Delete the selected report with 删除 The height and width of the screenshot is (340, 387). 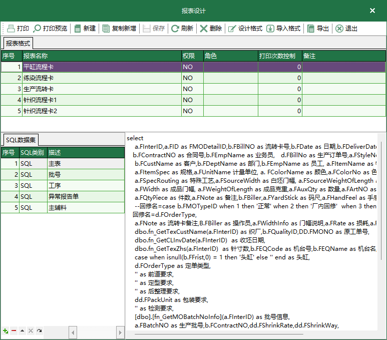[x=211, y=29]
